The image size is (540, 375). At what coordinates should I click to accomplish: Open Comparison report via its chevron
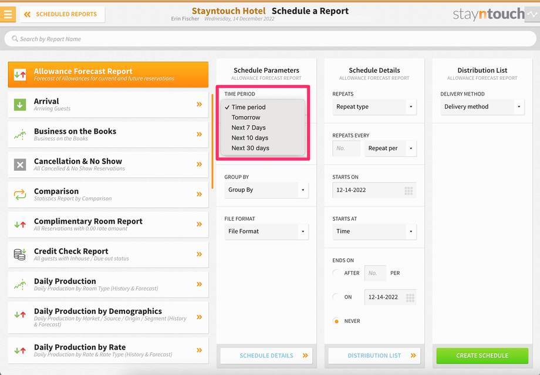200,194
